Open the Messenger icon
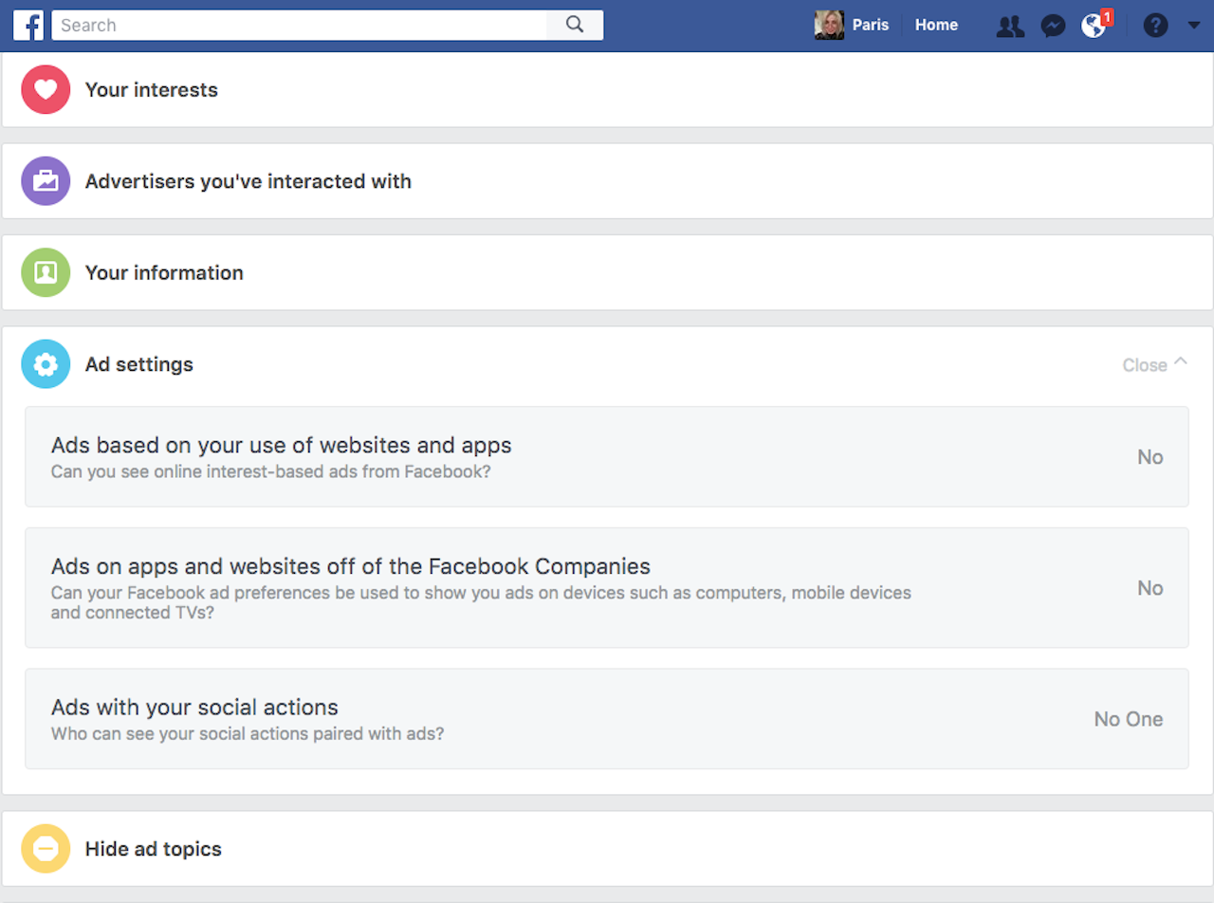 [1053, 26]
